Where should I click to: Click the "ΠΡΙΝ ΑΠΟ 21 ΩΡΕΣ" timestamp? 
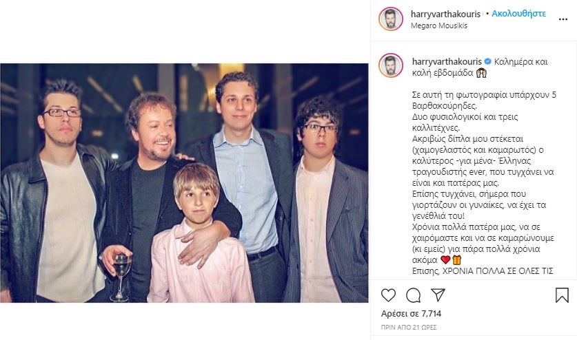click(411, 327)
